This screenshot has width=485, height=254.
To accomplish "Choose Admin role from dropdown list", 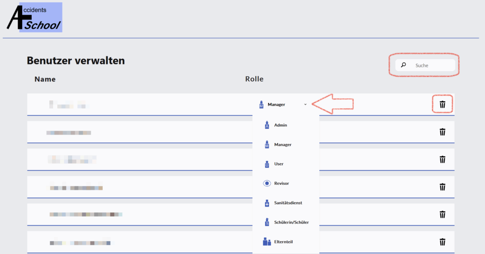I will click(x=280, y=125).
